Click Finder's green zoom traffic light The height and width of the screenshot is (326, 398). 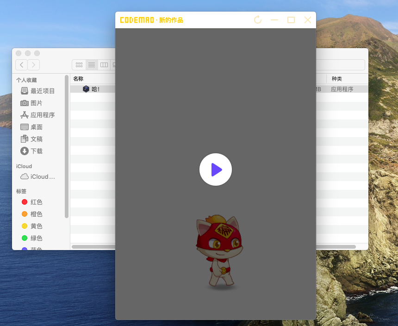(37, 53)
